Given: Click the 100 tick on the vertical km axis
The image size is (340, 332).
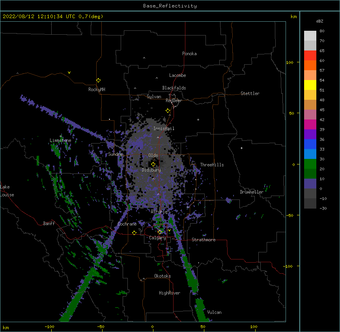Looking at the screenshot, I should [x=290, y=62].
